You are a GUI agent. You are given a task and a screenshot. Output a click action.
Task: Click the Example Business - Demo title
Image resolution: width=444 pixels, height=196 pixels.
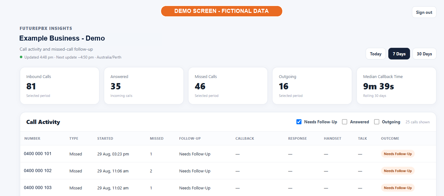pos(62,38)
